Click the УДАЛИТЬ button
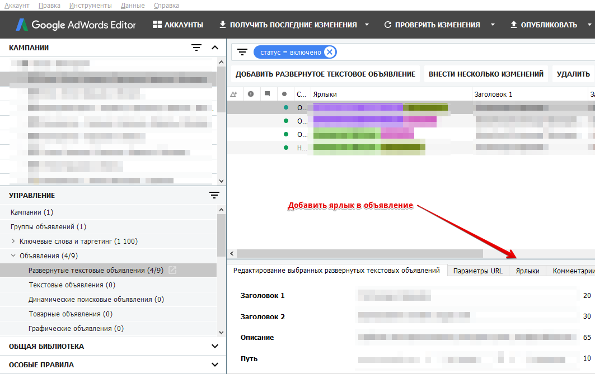The width and height of the screenshot is (595, 374). (573, 74)
